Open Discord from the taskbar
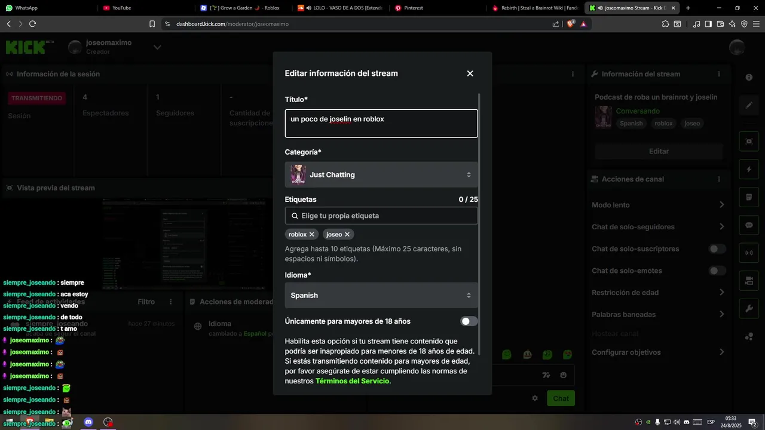 [88, 422]
